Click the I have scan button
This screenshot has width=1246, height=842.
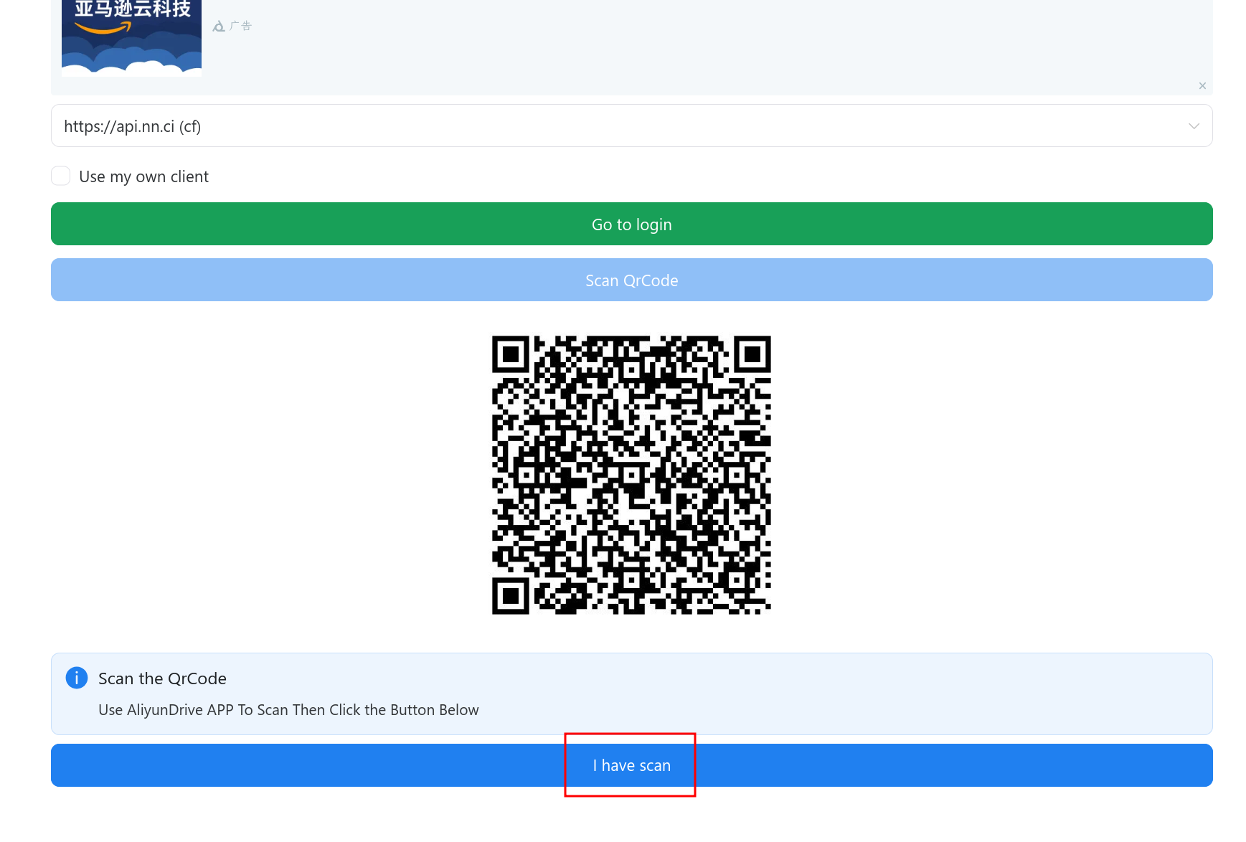coord(631,765)
